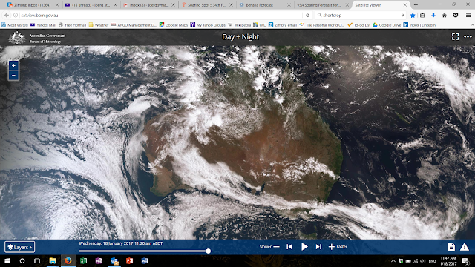Screen dimensions: 475x267
Task: Open Google Maps bookmark
Action: 173,25
